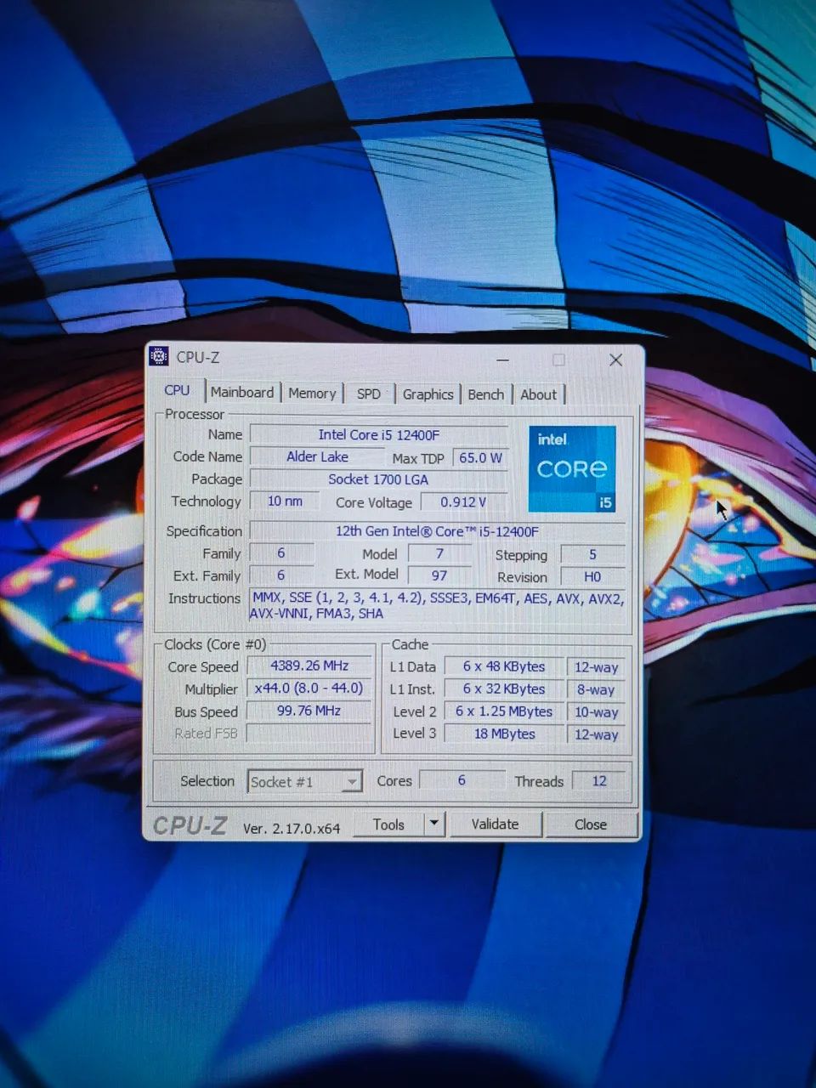Click the Close button at bottom

click(x=591, y=824)
